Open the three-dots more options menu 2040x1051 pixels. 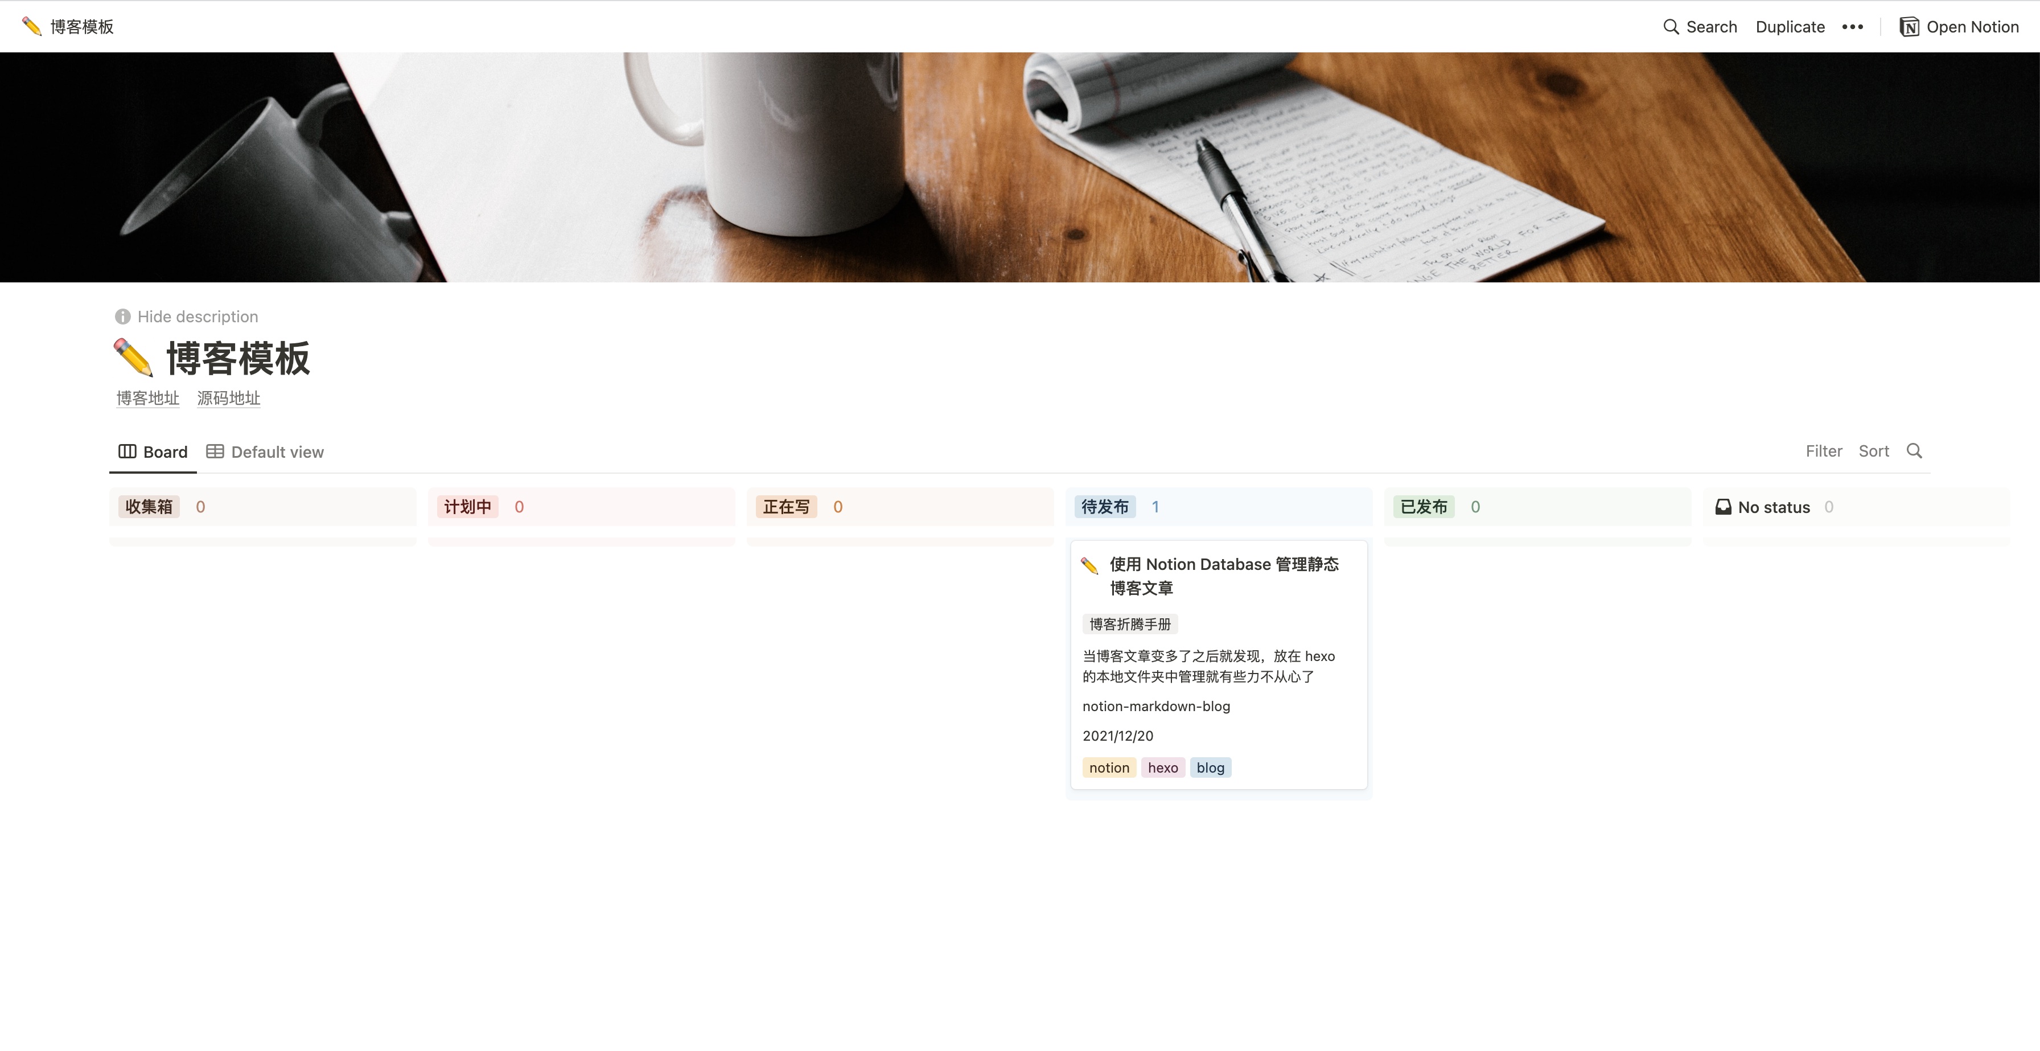pos(1852,27)
